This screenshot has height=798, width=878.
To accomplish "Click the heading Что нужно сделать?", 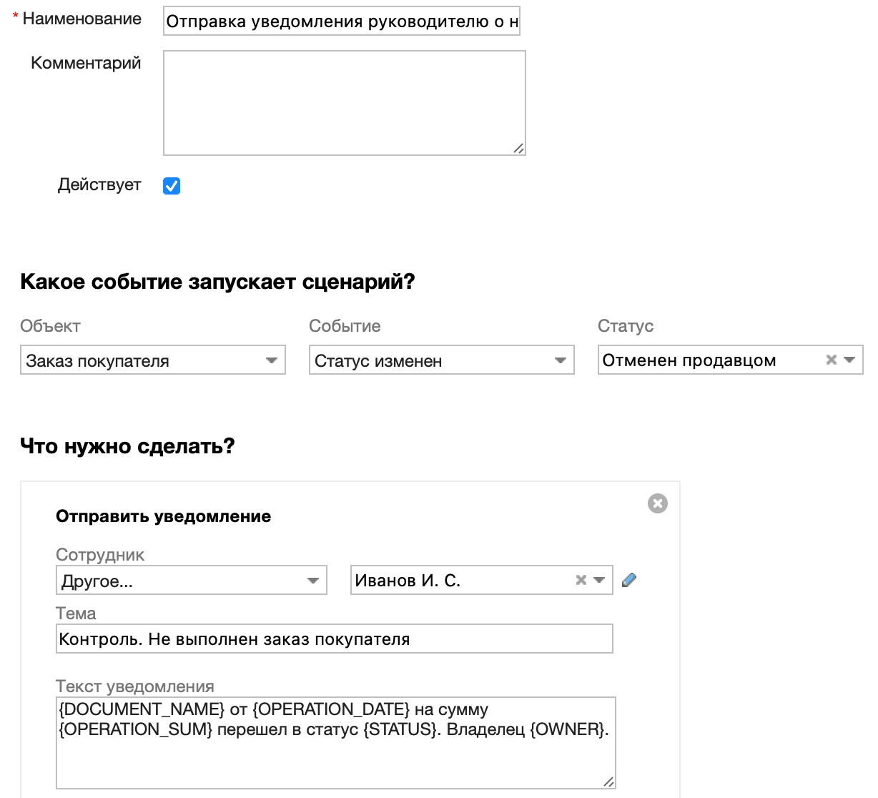I will tap(127, 445).
